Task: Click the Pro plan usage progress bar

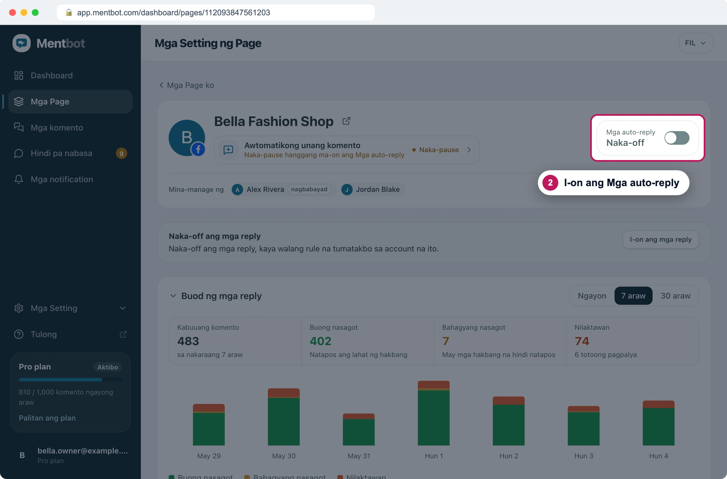Action: (70, 379)
